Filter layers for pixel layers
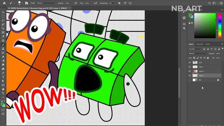This screenshot has height=126, width=224. click(204, 49)
